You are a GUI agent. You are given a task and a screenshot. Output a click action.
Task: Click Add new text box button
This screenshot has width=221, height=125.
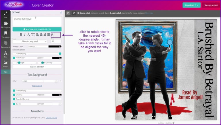coord(37,29)
